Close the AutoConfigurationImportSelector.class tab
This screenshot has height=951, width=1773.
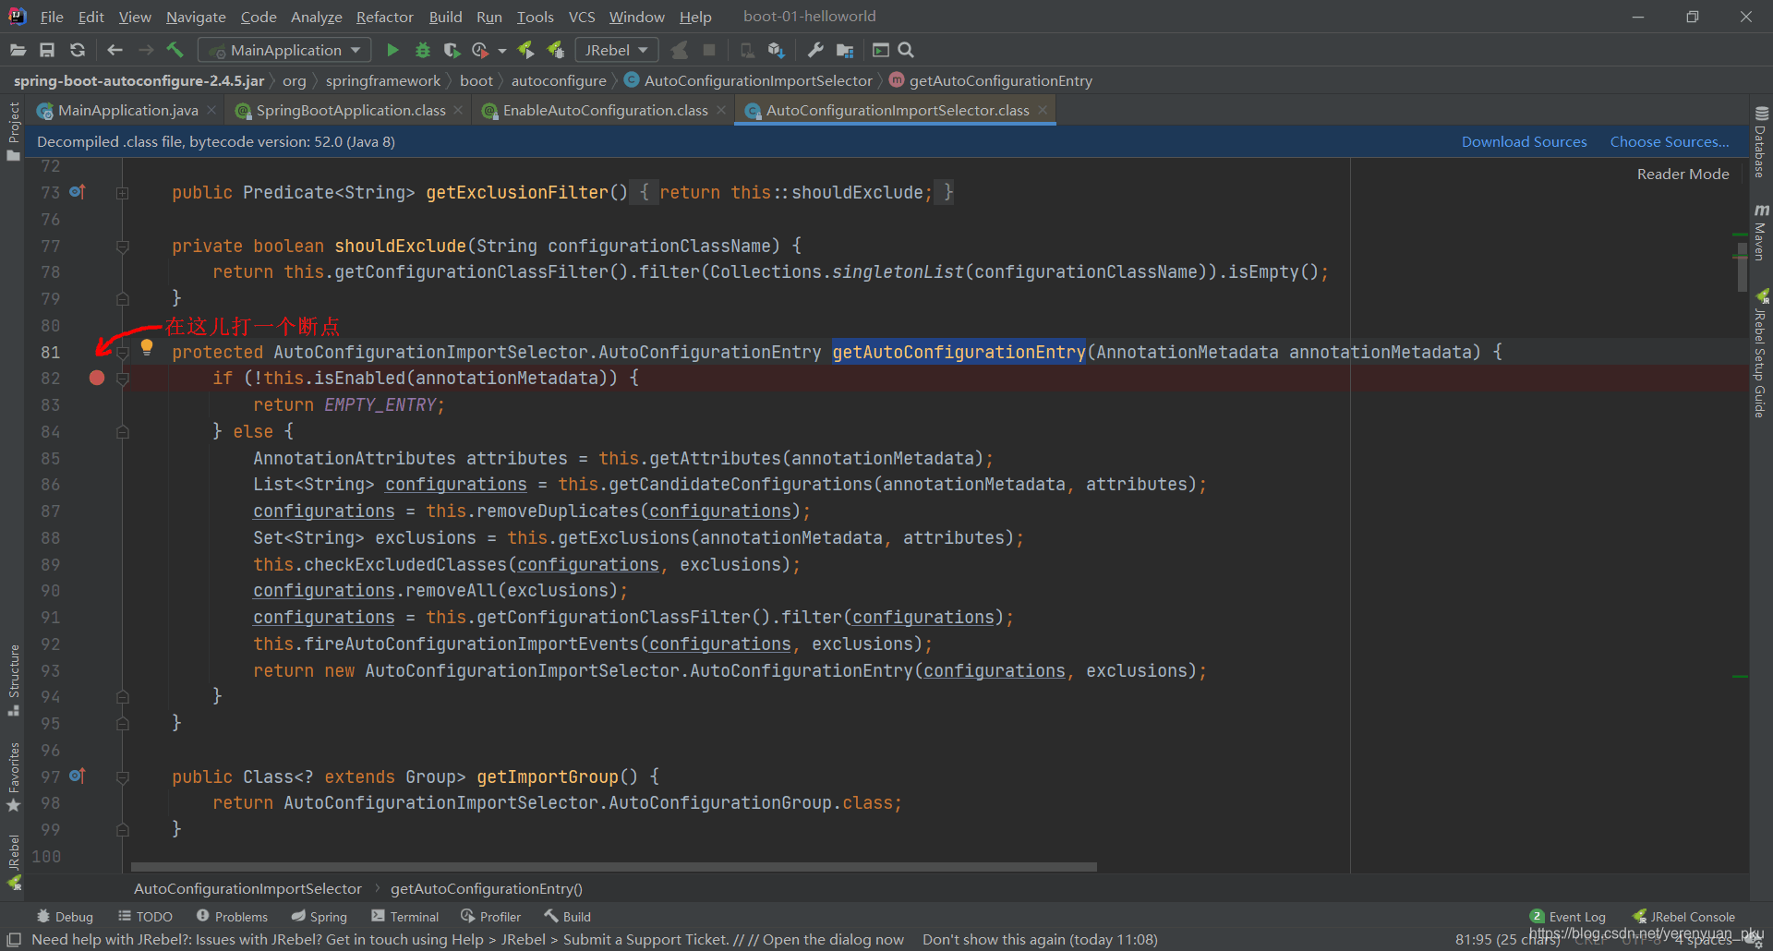[x=1043, y=110]
